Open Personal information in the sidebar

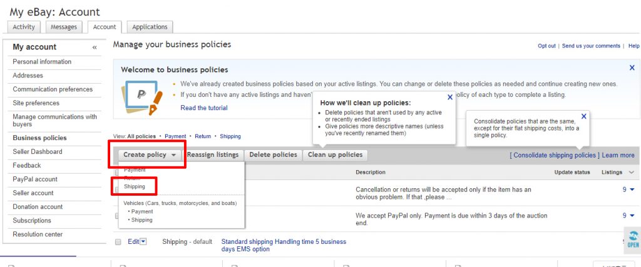click(42, 62)
